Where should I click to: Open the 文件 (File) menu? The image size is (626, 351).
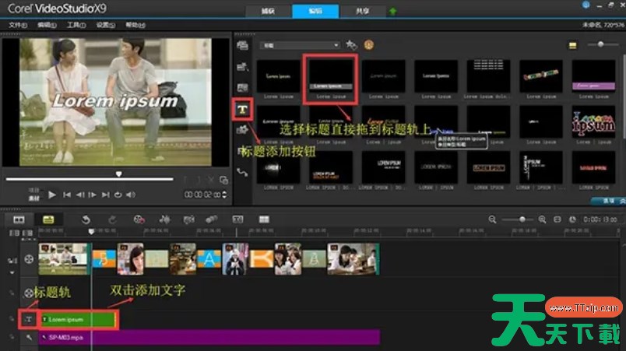(x=17, y=25)
